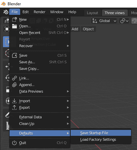
Task: Expand the Open Recent submenu
Action: tap(40, 33)
